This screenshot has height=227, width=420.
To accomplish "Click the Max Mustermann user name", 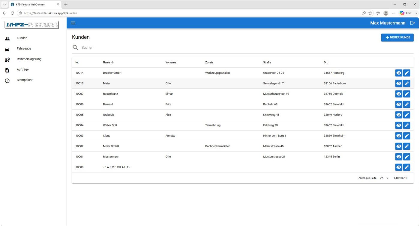I will point(388,23).
